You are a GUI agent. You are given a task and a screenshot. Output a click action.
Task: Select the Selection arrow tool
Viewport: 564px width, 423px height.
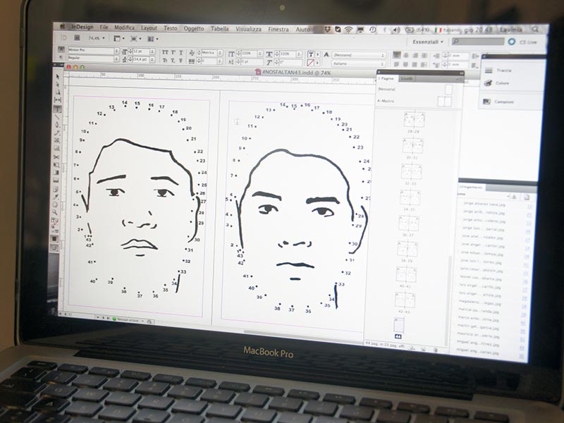59,75
